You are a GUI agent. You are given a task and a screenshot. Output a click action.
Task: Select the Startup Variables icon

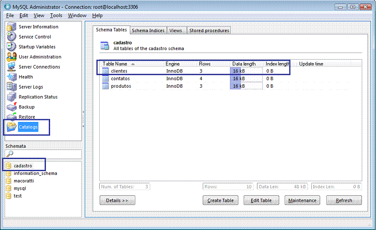pyautogui.click(x=11, y=46)
